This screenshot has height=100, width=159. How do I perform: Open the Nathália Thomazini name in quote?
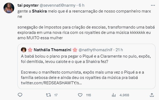pos(52,50)
